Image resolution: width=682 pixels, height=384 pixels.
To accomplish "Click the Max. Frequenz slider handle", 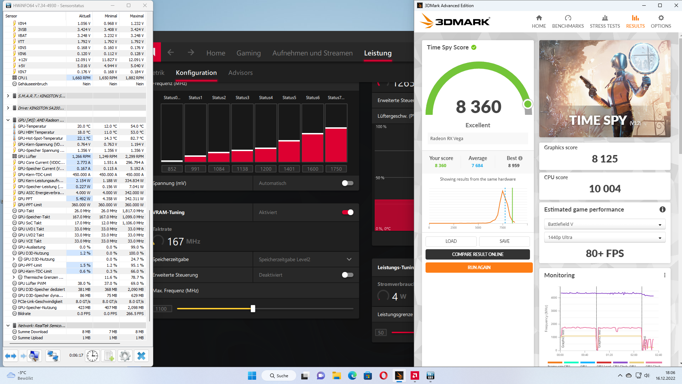I will pyautogui.click(x=253, y=309).
